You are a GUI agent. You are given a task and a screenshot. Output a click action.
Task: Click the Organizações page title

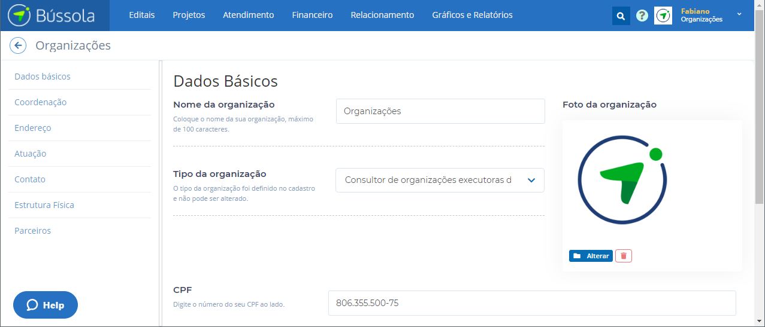click(73, 45)
